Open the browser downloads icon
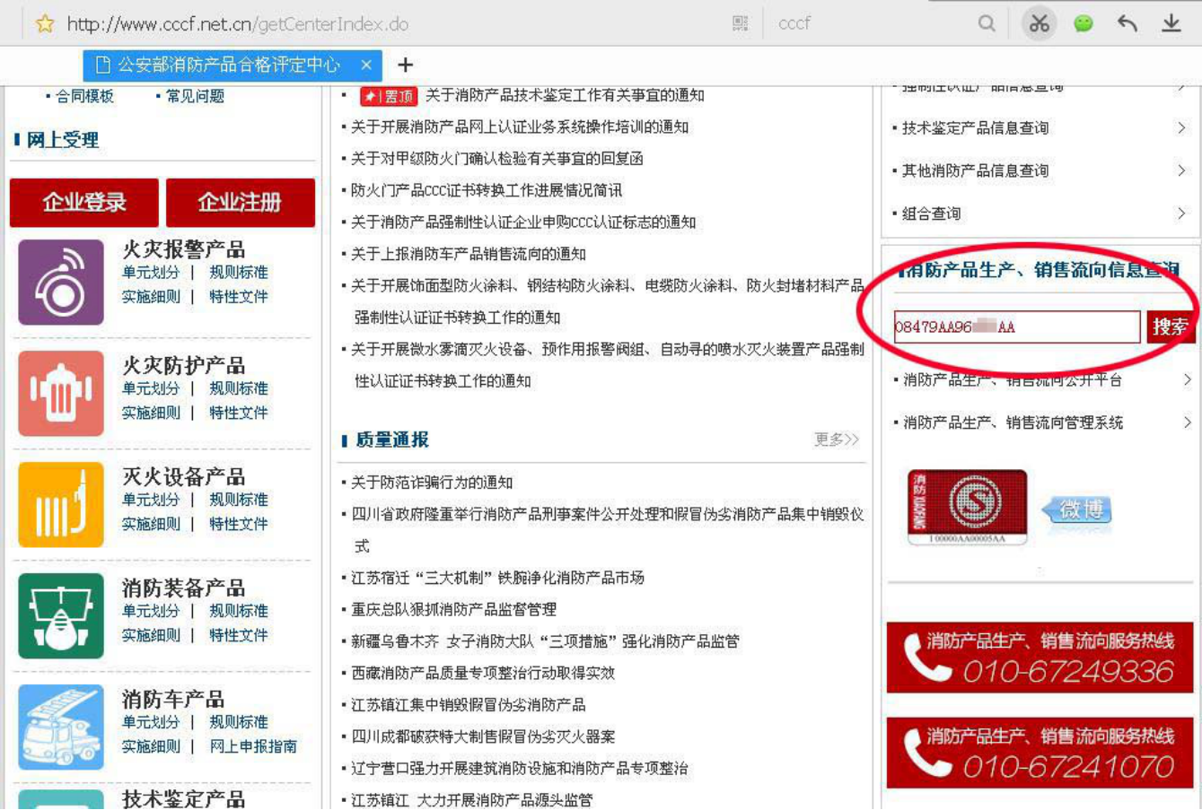Viewport: 1202px width, 810px height. [x=1171, y=23]
